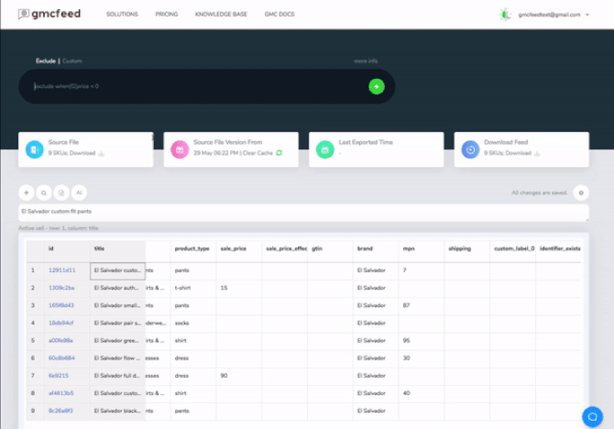
Task: Click the Download Feed clock icon
Action: [x=470, y=148]
